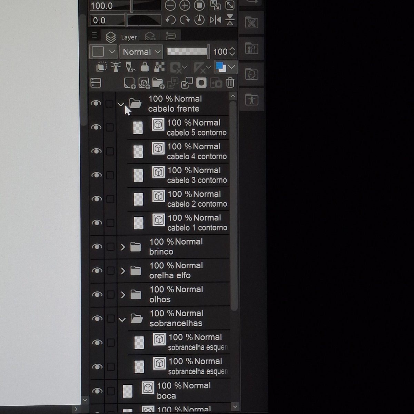
Task: Hide the brinco folder
Action: (97, 247)
